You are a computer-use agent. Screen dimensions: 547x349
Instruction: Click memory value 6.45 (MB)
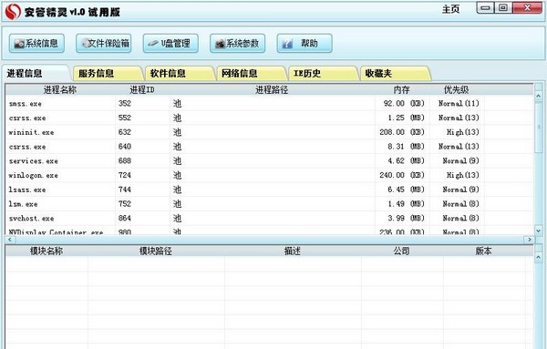(406, 190)
